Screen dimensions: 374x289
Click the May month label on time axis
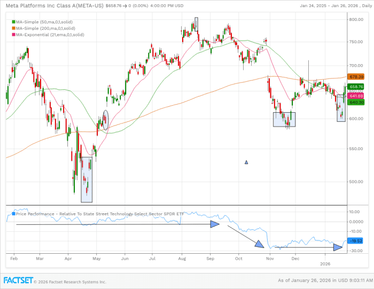click(97, 259)
